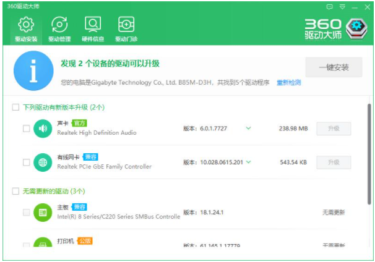The width and height of the screenshot is (375, 262).
Task: Click 无需更新 status for 主板 row
Action: coord(334,213)
